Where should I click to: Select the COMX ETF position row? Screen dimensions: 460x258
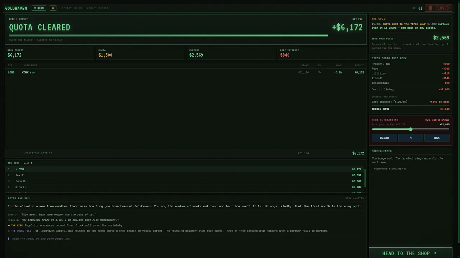coord(186,72)
